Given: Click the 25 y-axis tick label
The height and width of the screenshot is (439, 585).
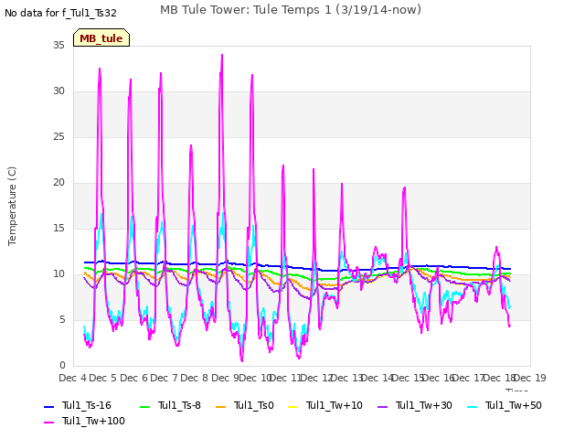Looking at the screenshot, I should [x=58, y=137].
